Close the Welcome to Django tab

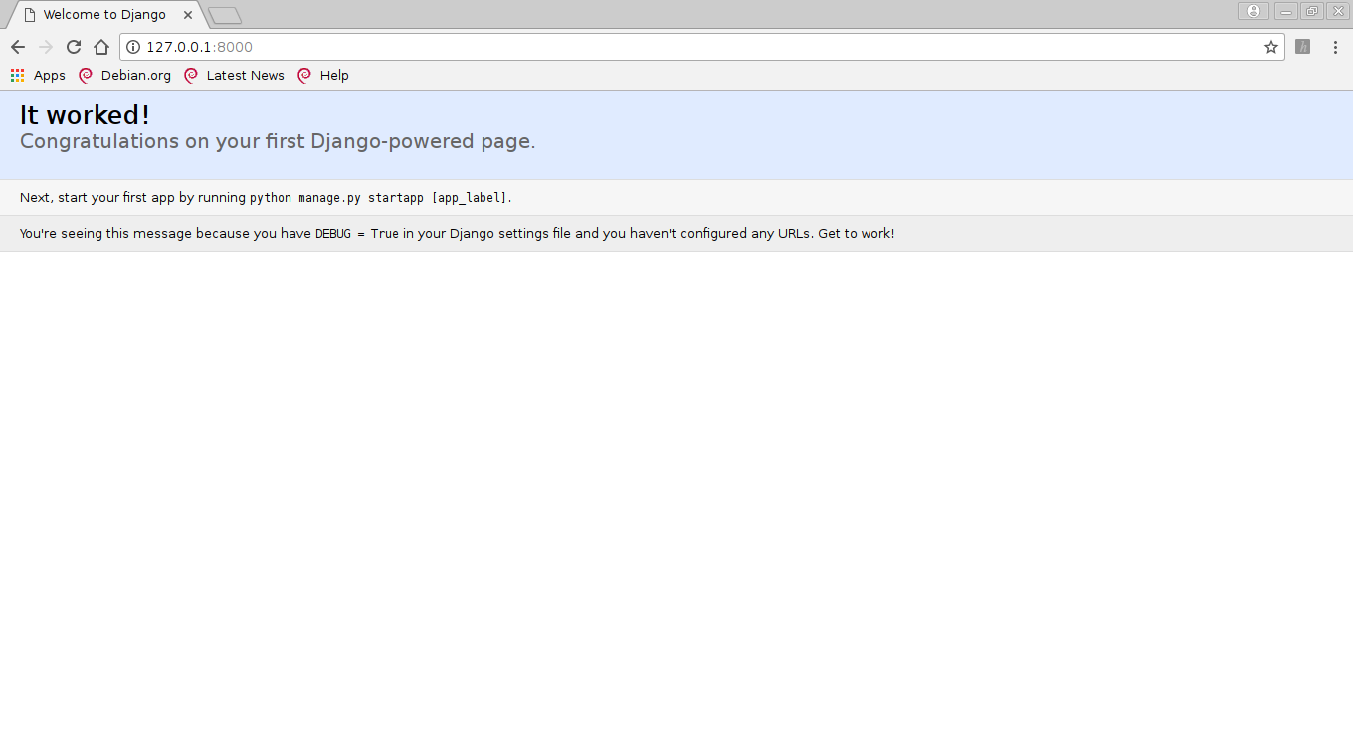[188, 15]
